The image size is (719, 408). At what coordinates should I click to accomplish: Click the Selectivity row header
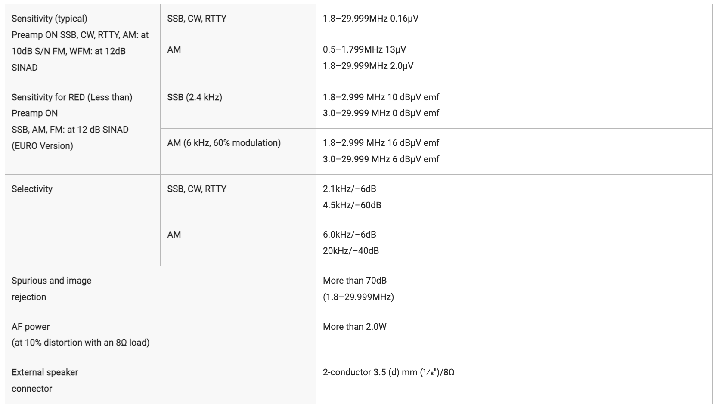coord(83,220)
